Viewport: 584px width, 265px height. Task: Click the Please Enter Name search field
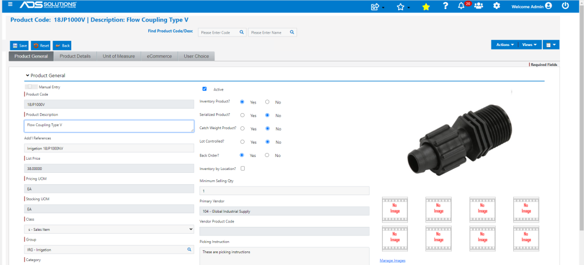tap(272, 32)
